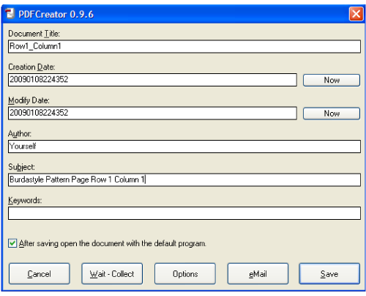
Task: Click the 'After saving open the document' label
Action: pos(113,243)
